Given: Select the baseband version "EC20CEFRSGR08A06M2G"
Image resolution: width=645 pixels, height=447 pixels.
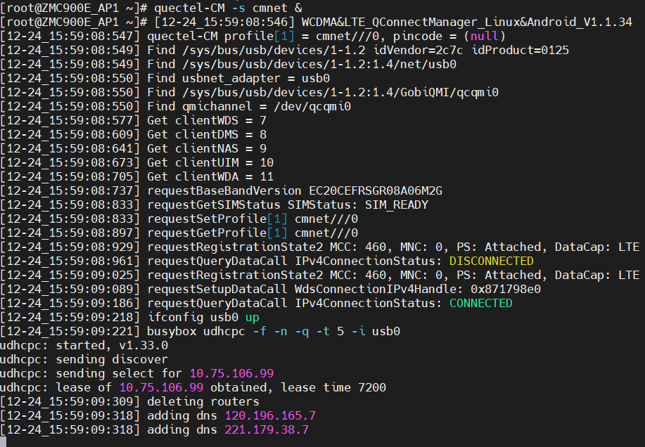Looking at the screenshot, I should [376, 190].
